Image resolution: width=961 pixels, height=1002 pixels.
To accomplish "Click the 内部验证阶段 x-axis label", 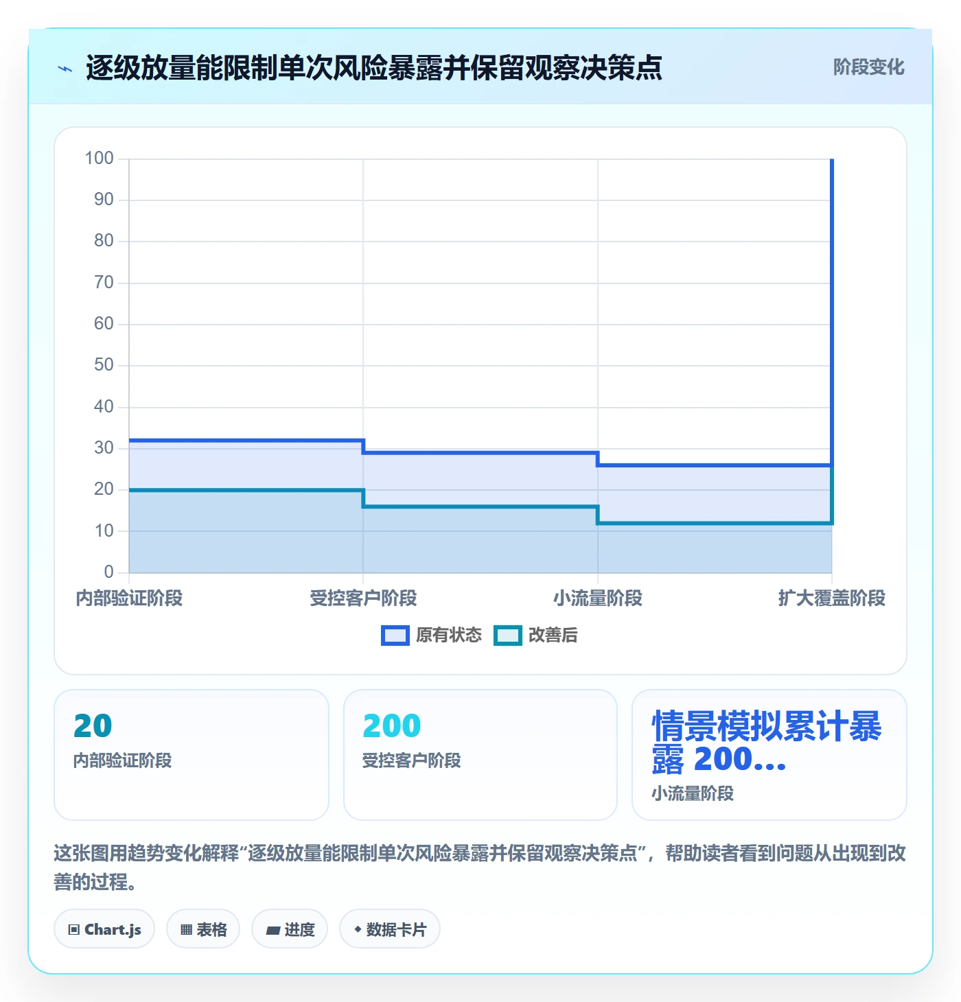I will pos(129,598).
